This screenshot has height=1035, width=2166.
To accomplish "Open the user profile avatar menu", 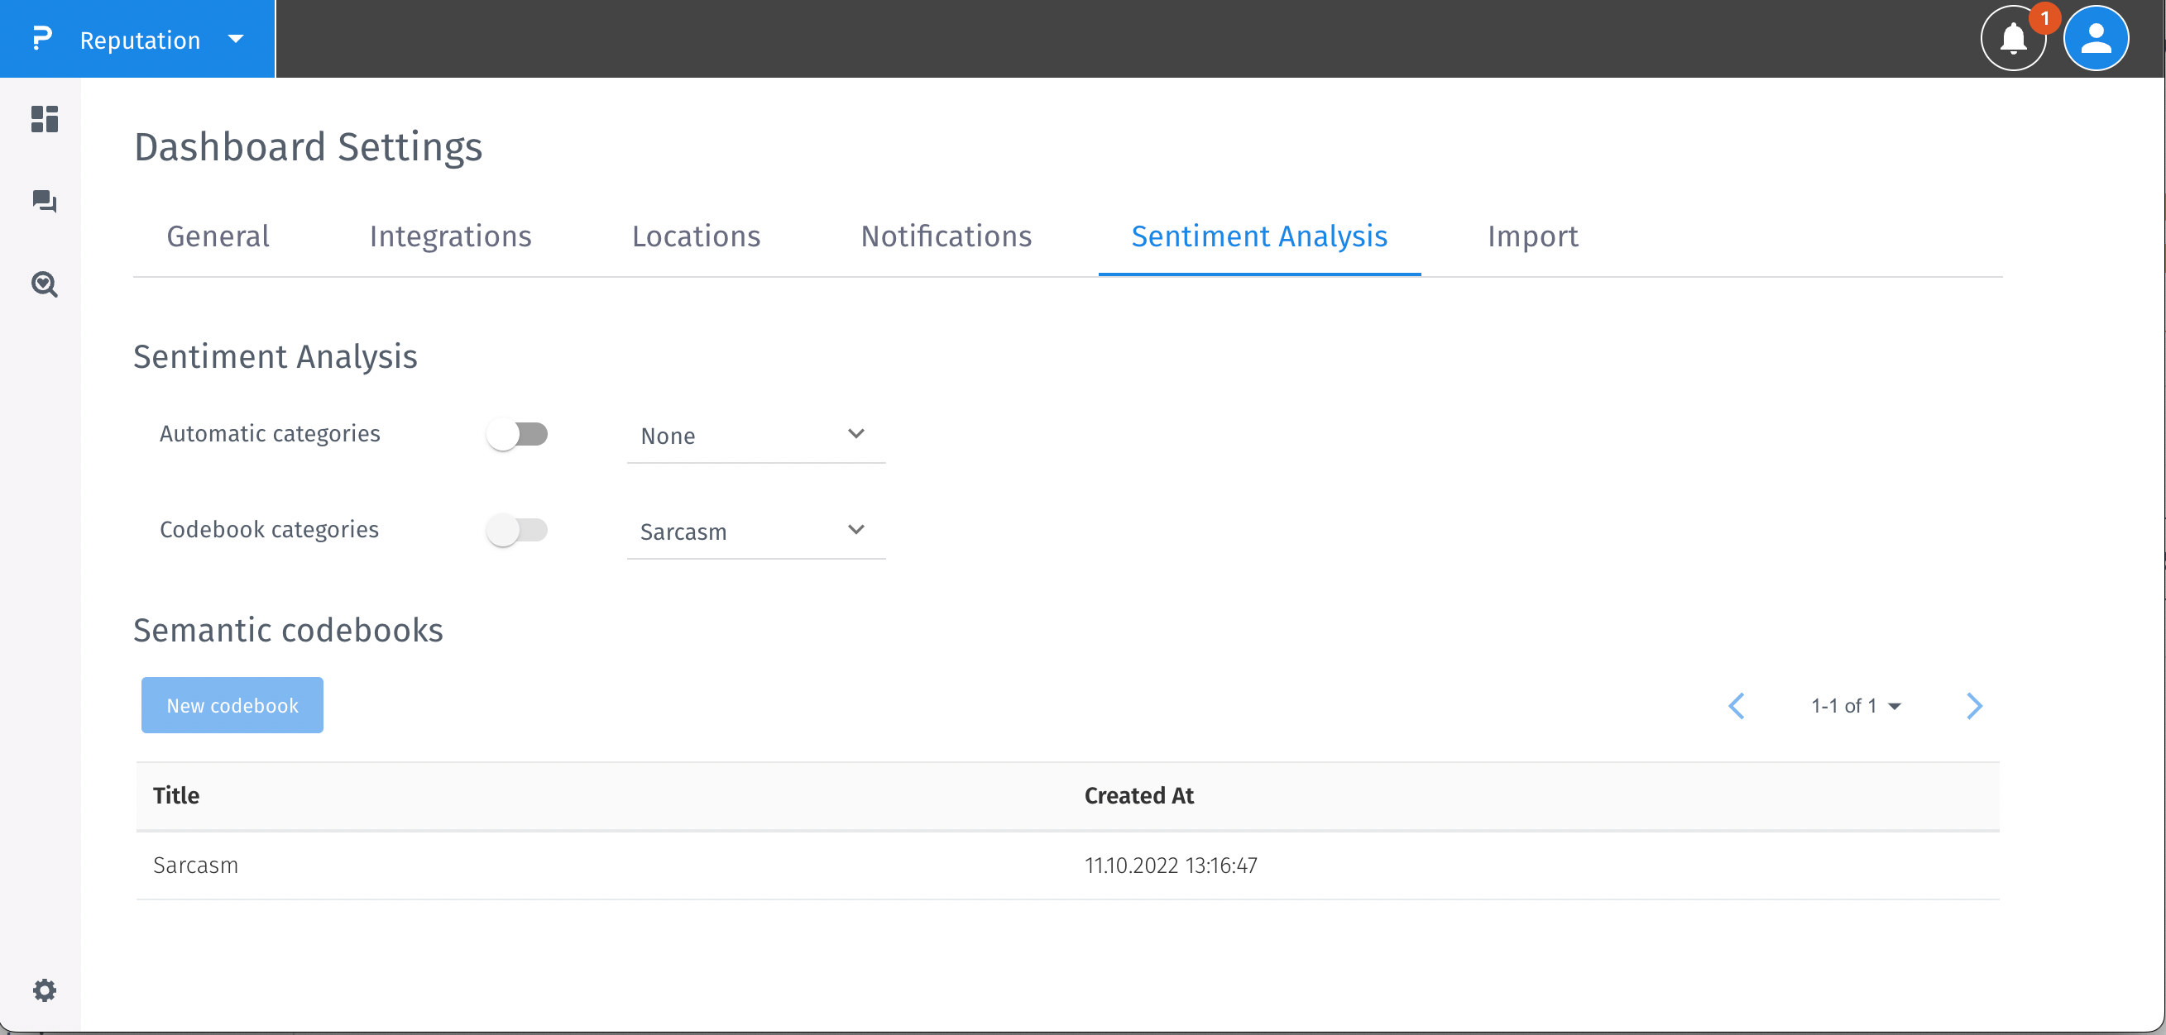I will (2096, 37).
